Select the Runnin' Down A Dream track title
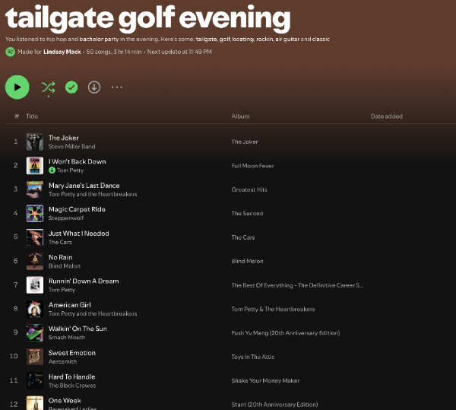The image size is (456, 410). pyautogui.click(x=84, y=281)
